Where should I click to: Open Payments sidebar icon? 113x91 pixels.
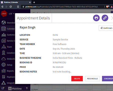click(4, 77)
